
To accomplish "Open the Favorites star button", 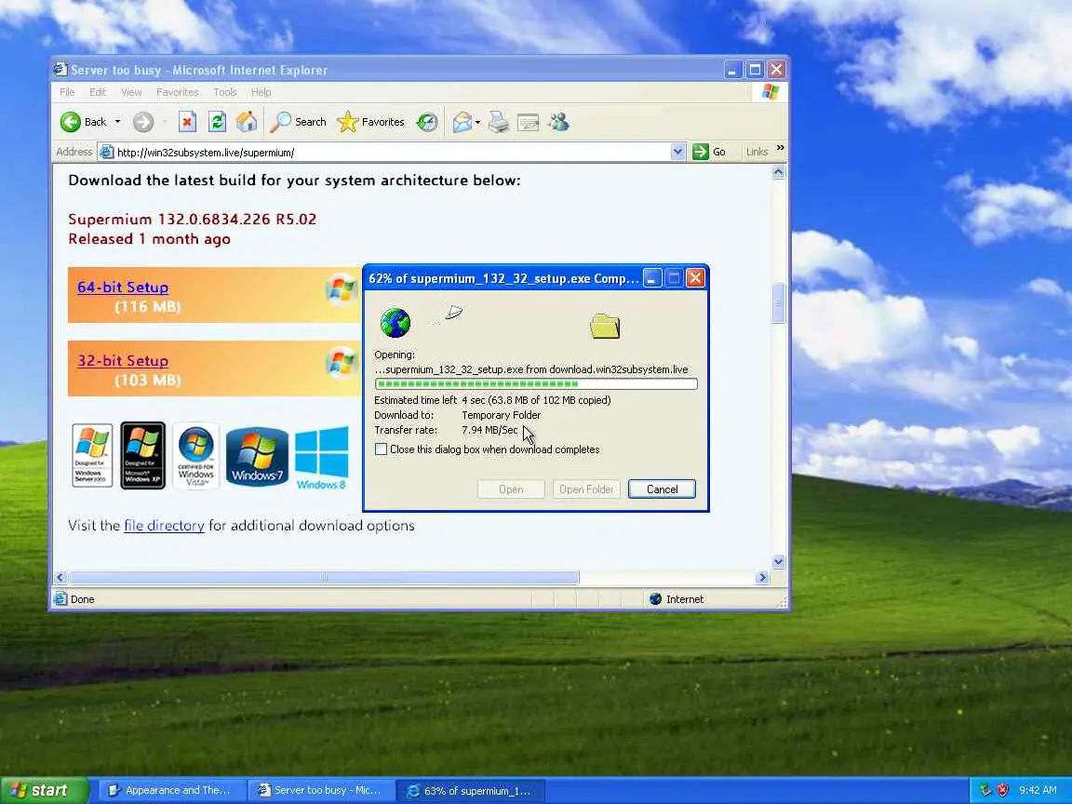I will pyautogui.click(x=370, y=122).
